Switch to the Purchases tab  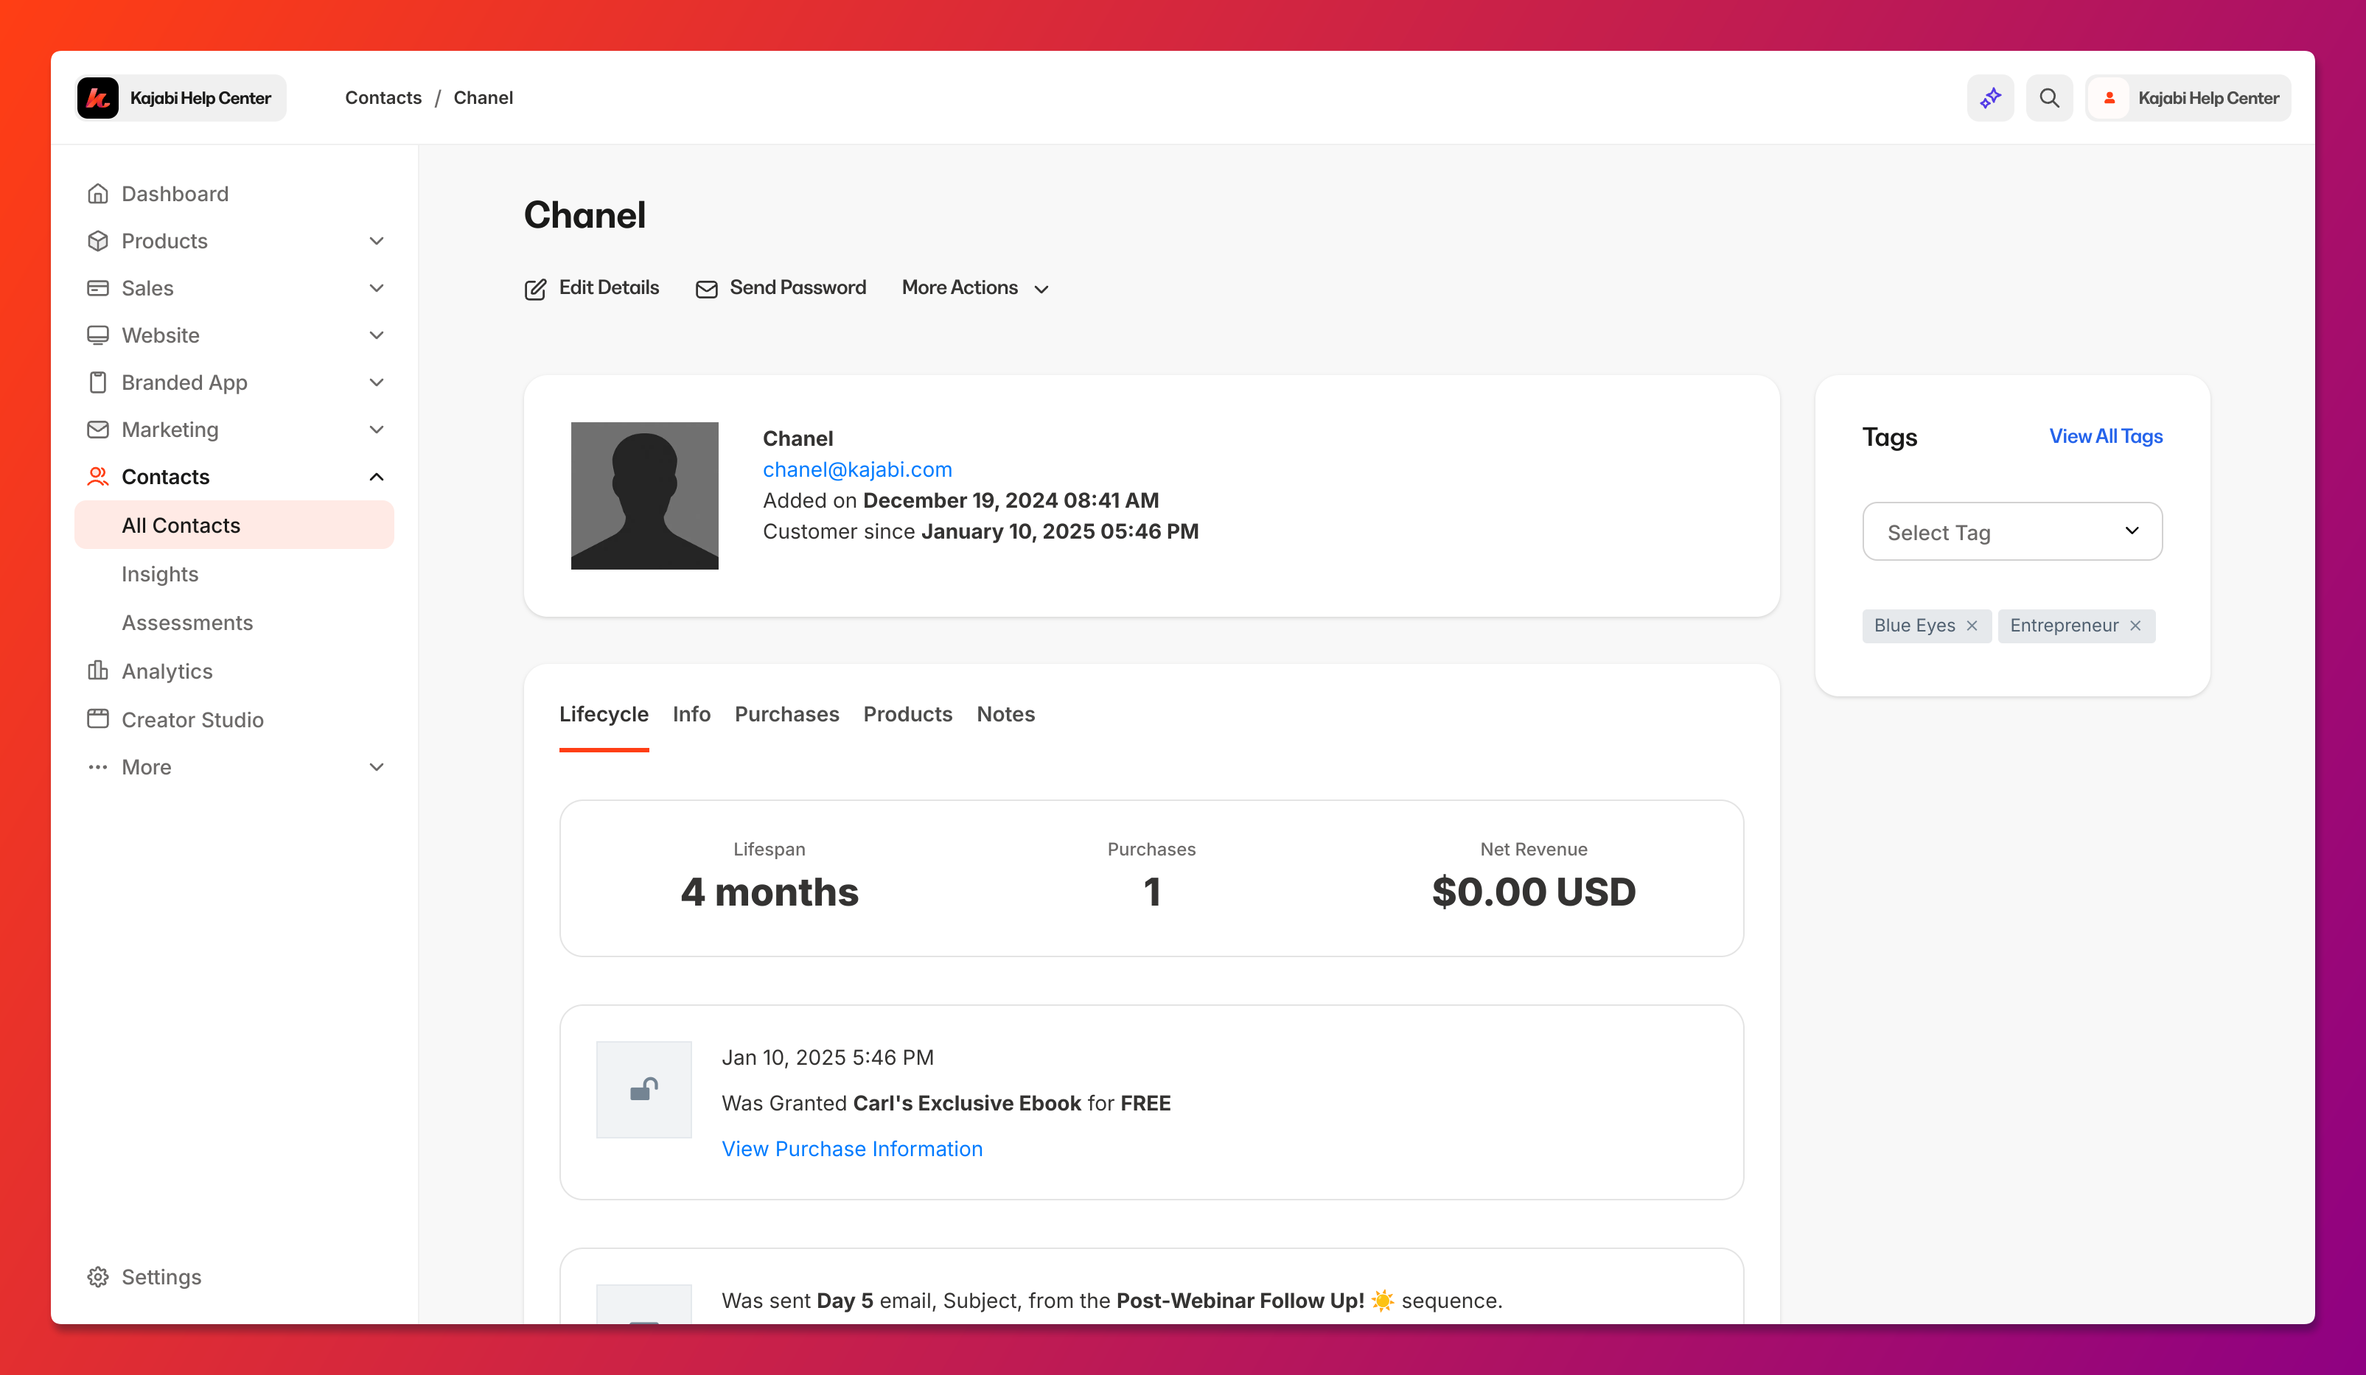point(786,714)
